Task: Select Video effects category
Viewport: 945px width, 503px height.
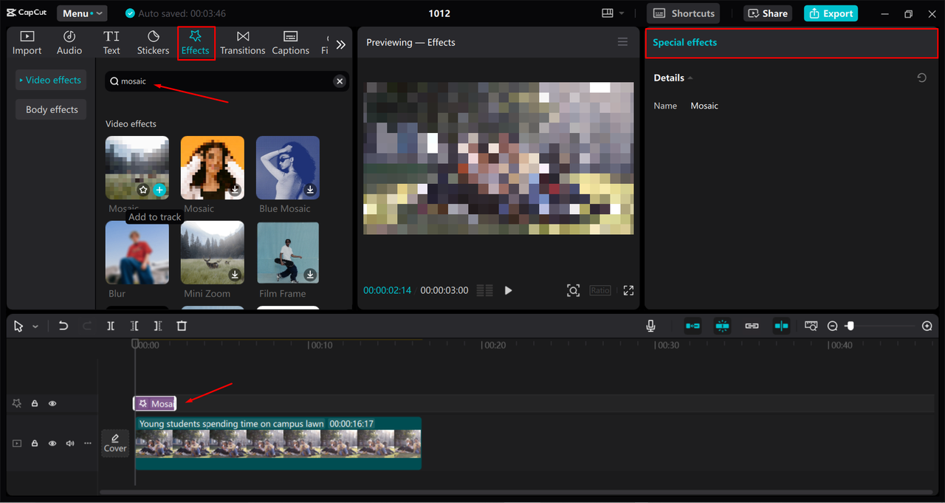Action: 50,80
